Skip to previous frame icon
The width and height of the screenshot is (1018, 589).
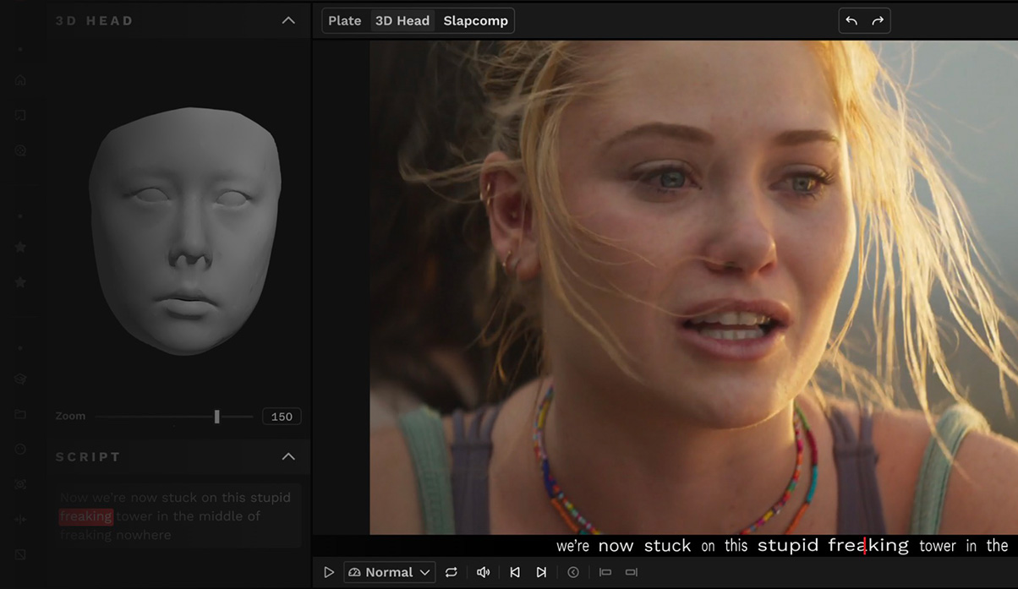click(514, 572)
